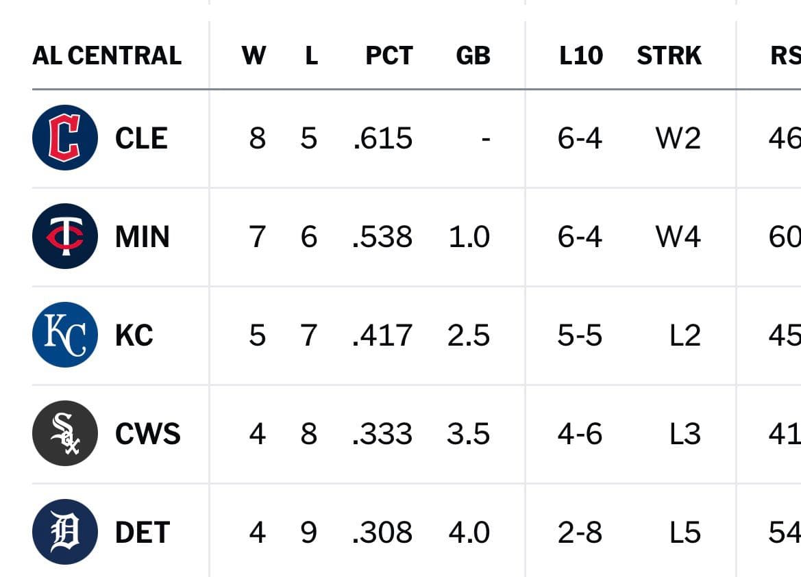Sort standings by W column header
The image size is (801, 577).
254,55
